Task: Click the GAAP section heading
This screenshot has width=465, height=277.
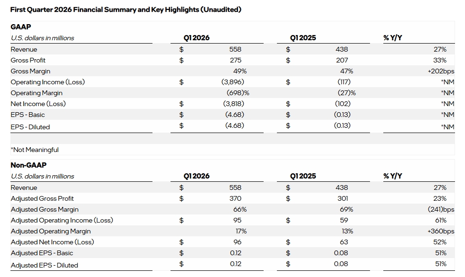Action: [x=21, y=27]
